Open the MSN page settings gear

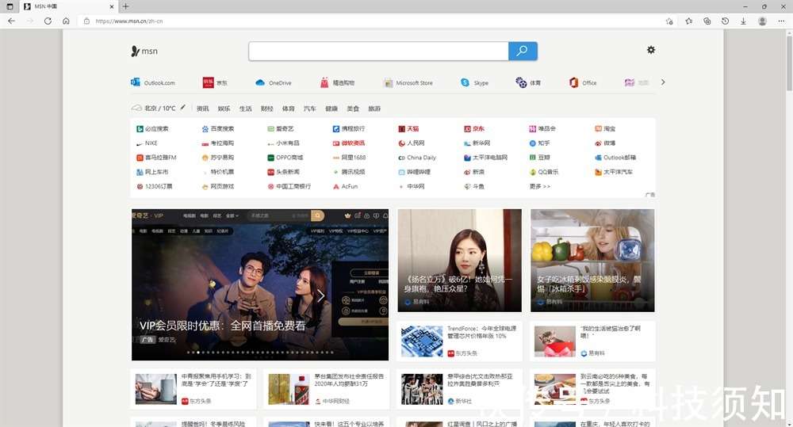point(651,50)
